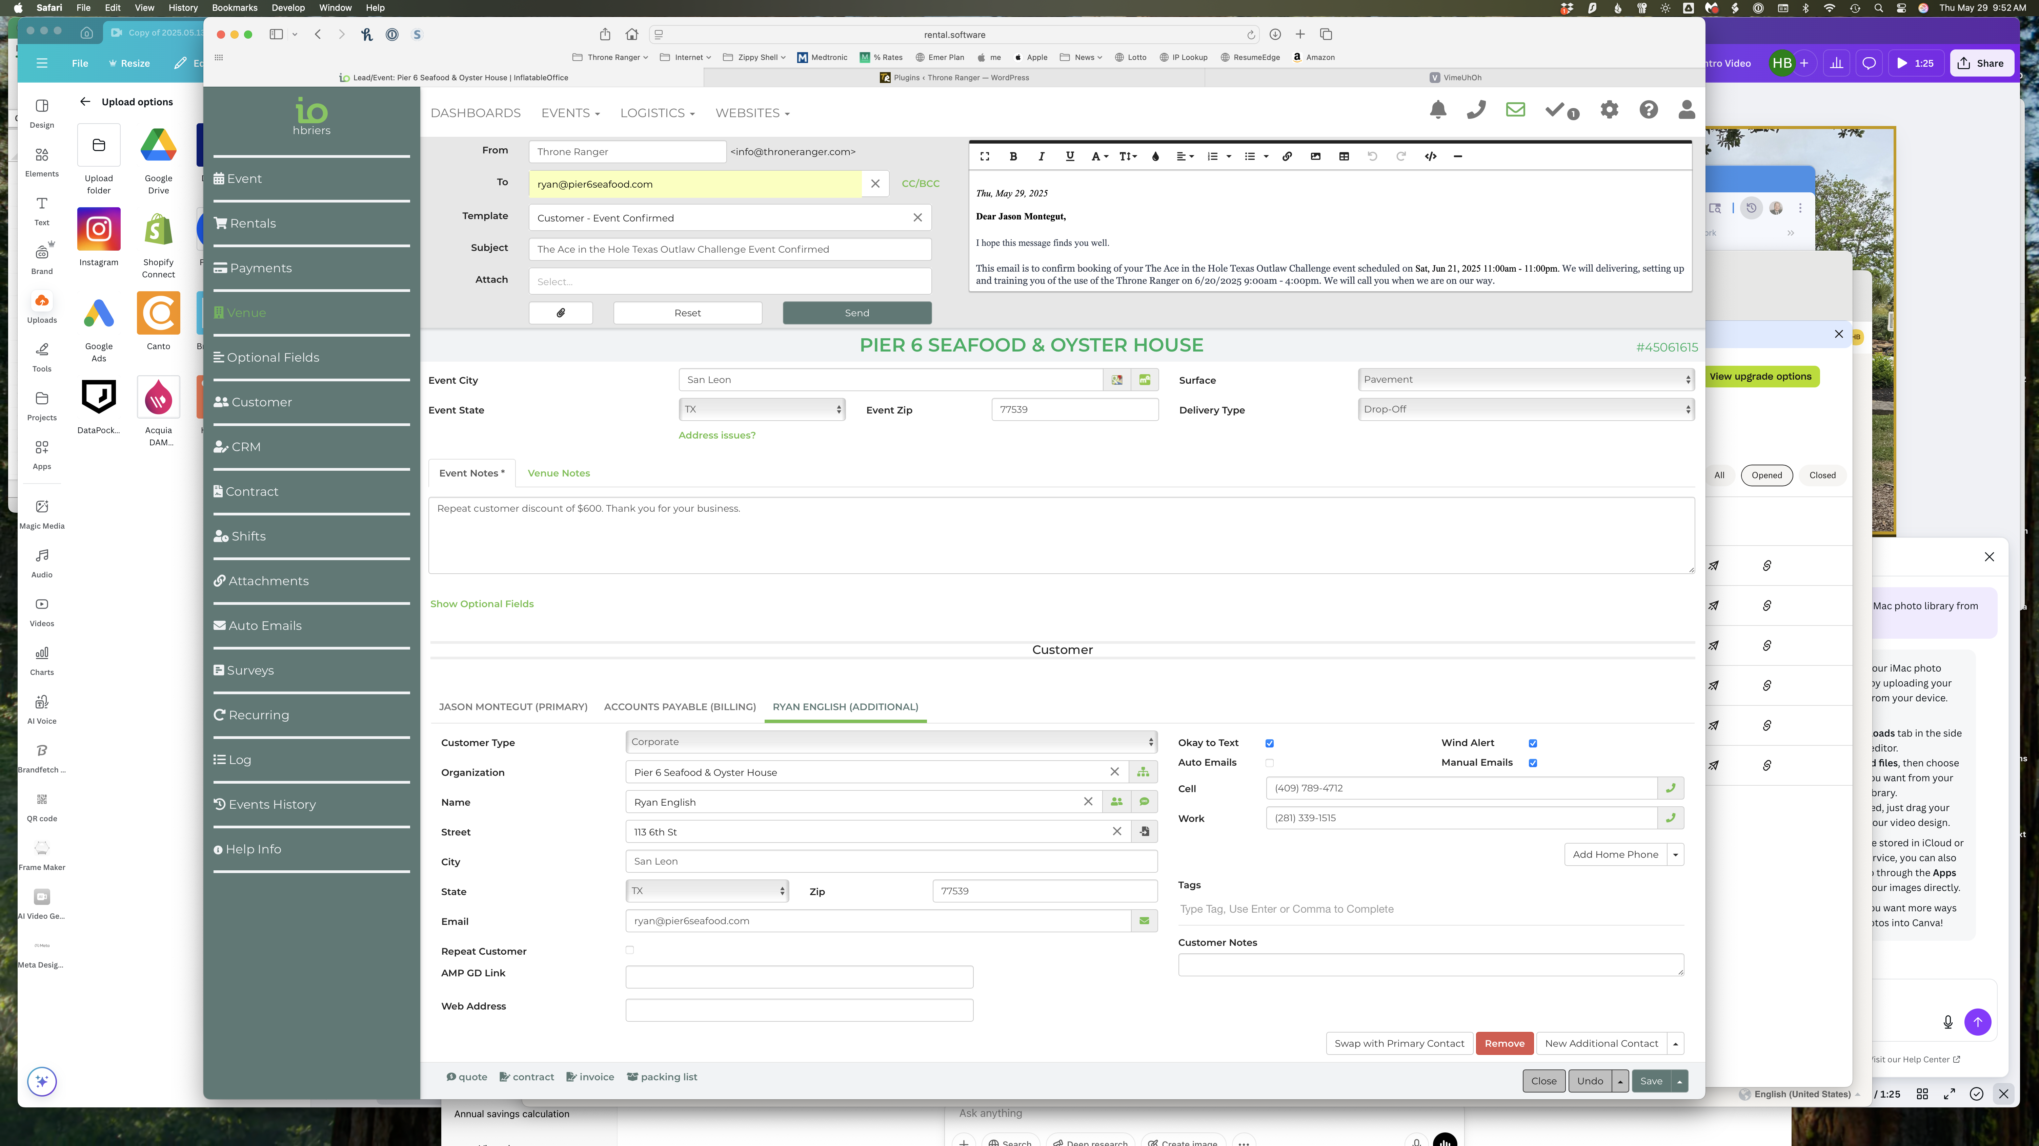Image resolution: width=2039 pixels, height=1146 pixels.
Task: Click the Bold formatting icon in the email editor
Action: click(x=1013, y=156)
